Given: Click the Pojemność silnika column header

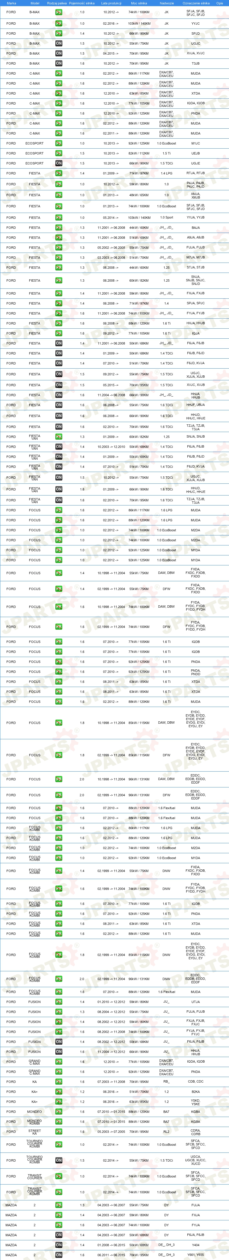Looking at the screenshot, I should click(82, 4).
